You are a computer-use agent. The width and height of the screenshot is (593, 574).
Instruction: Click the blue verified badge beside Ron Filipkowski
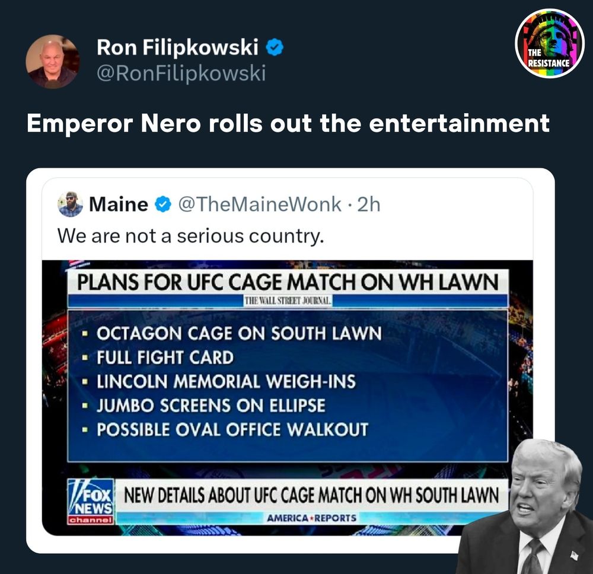coord(275,47)
